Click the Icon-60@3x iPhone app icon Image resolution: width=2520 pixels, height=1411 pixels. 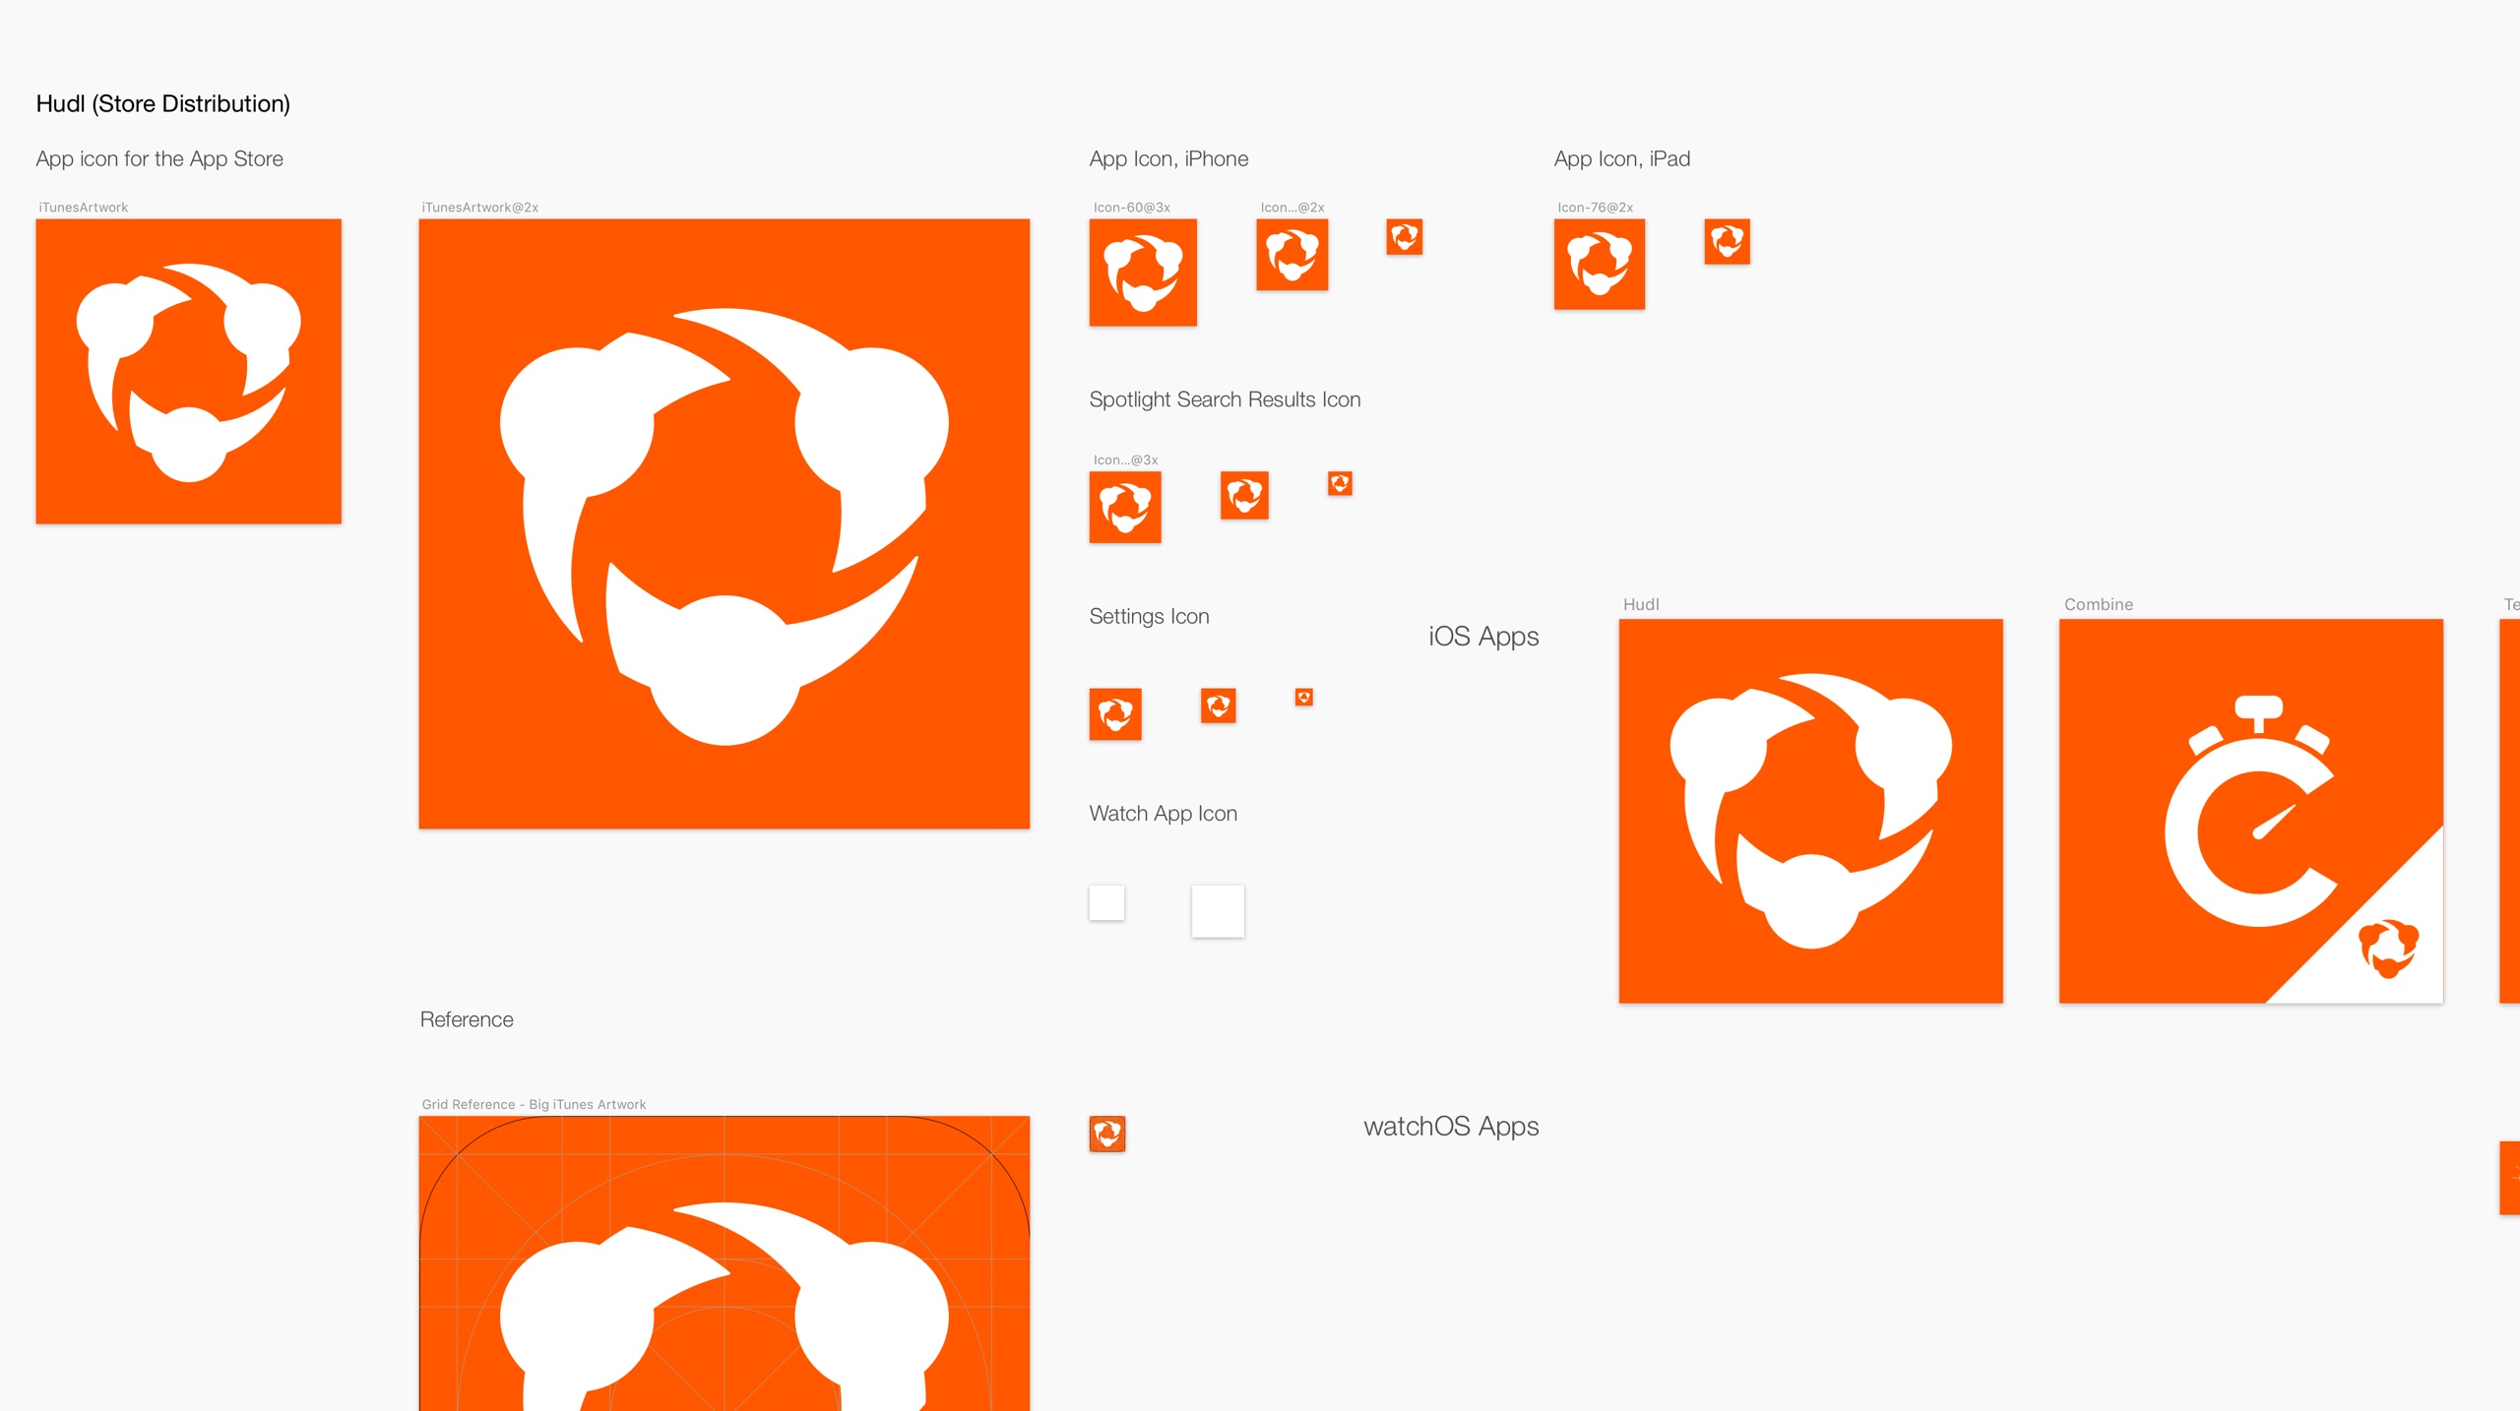pyautogui.click(x=1143, y=273)
